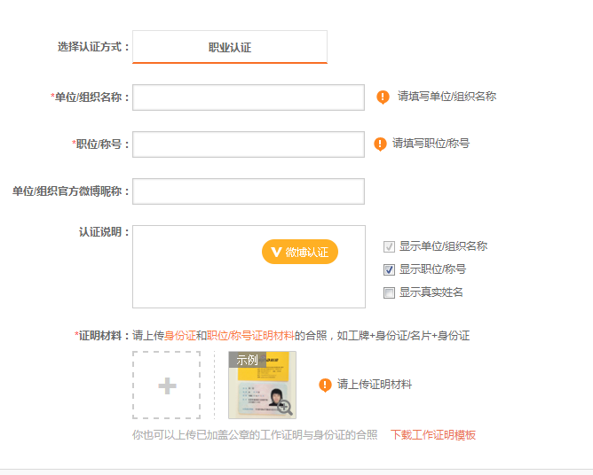
Task: Click the 你也可以上传已加盖公章 hint text
Action: (x=255, y=435)
